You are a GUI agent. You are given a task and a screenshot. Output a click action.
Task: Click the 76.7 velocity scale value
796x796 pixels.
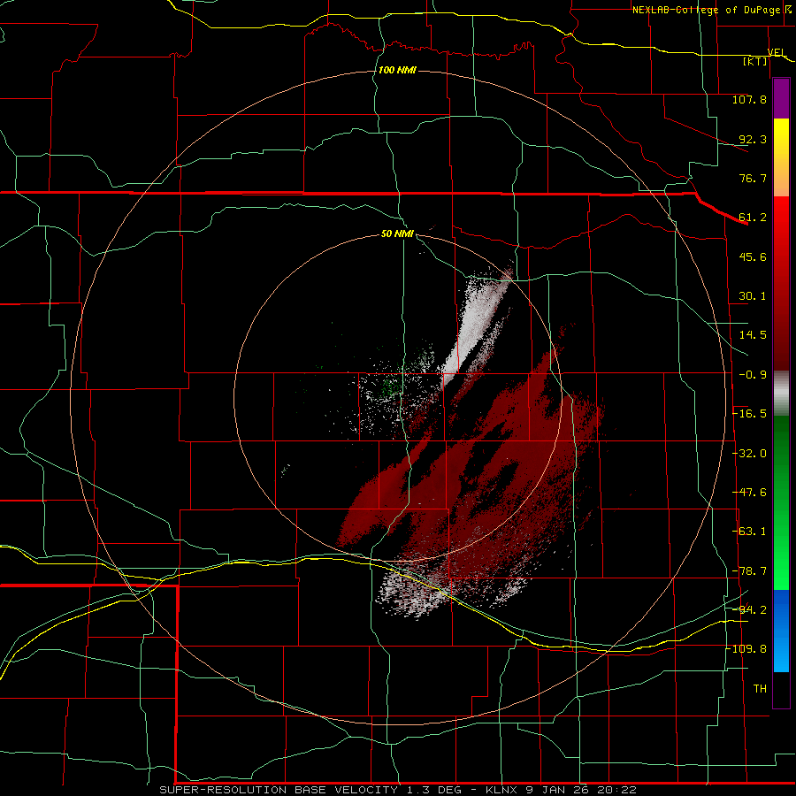[753, 178]
